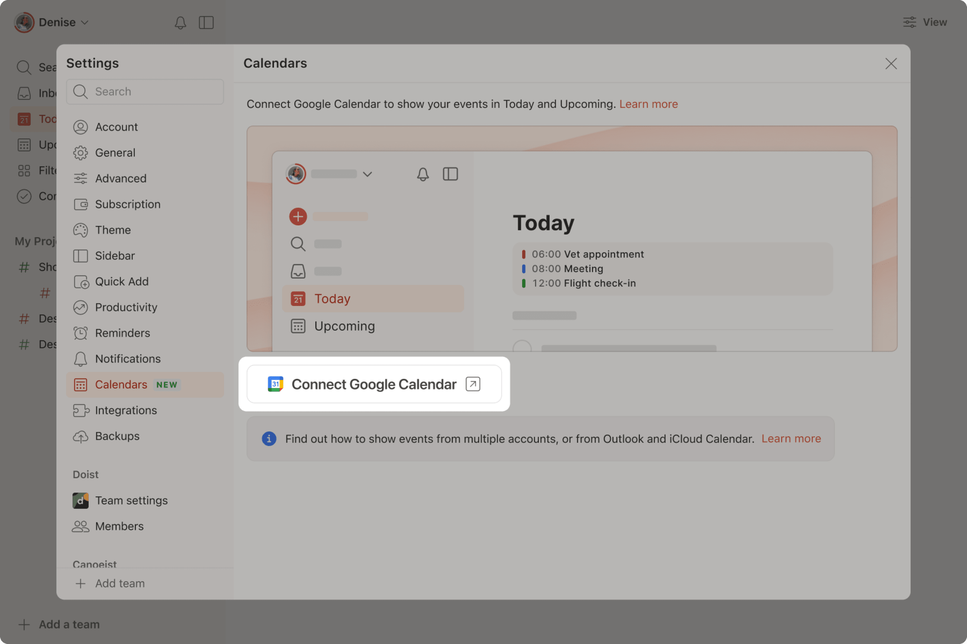The image size is (967, 644).
Task: Open Productivity settings
Action: tap(126, 307)
